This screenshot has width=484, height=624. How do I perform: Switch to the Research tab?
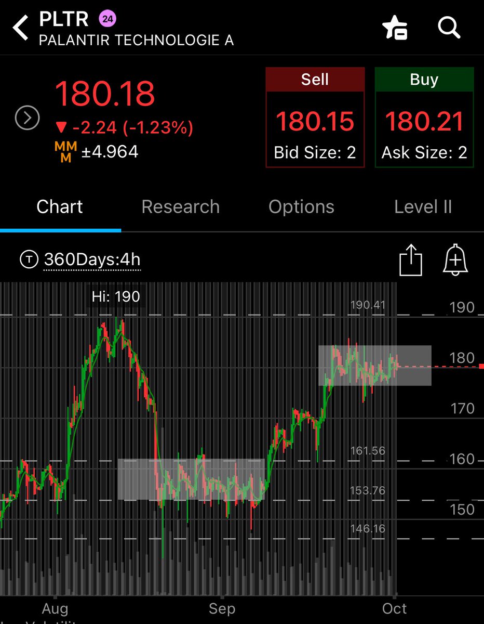[x=181, y=207]
